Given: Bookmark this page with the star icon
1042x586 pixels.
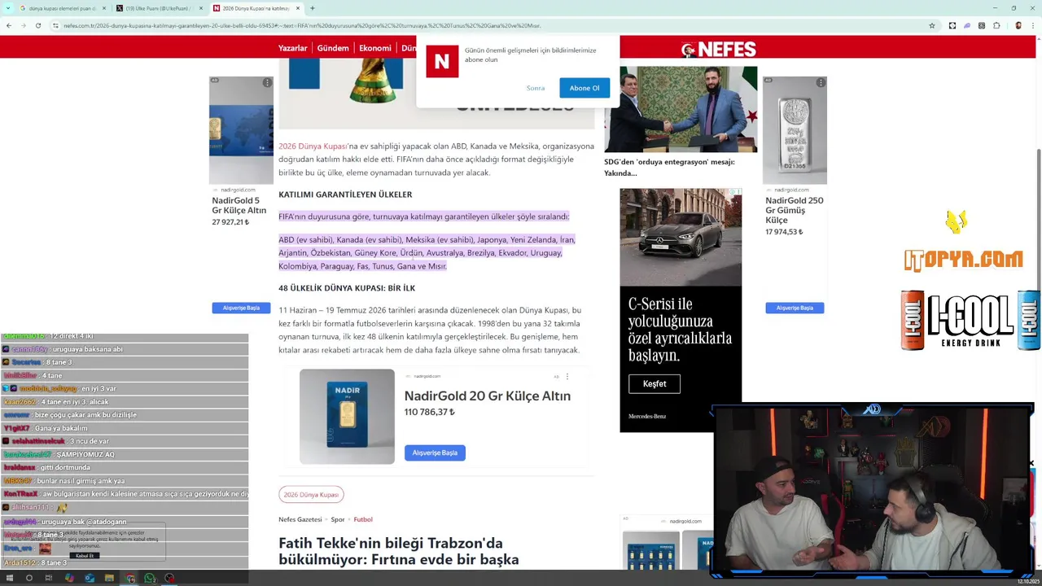Looking at the screenshot, I should click(932, 25).
